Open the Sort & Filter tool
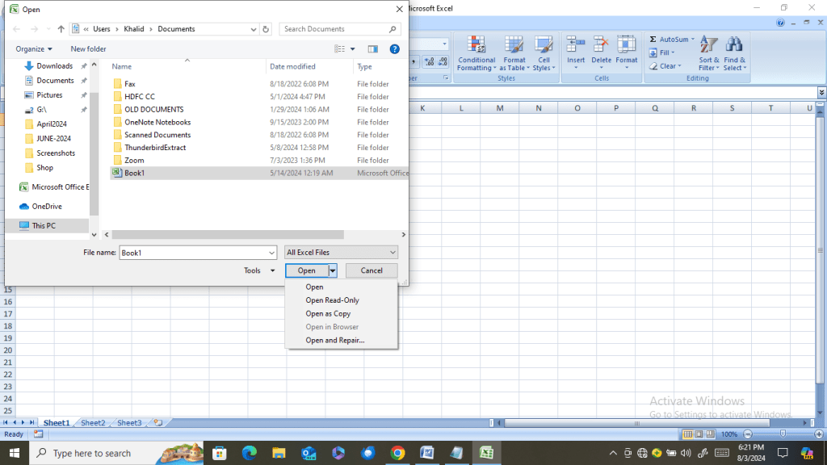Image resolution: width=827 pixels, height=465 pixels. pos(708,45)
